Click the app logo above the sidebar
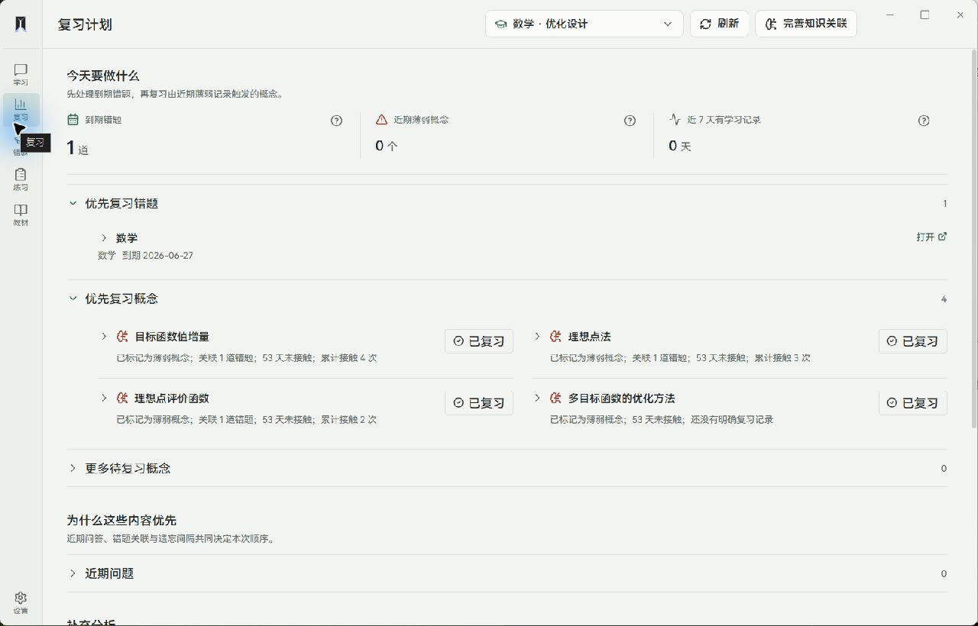978x626 pixels. point(21,24)
